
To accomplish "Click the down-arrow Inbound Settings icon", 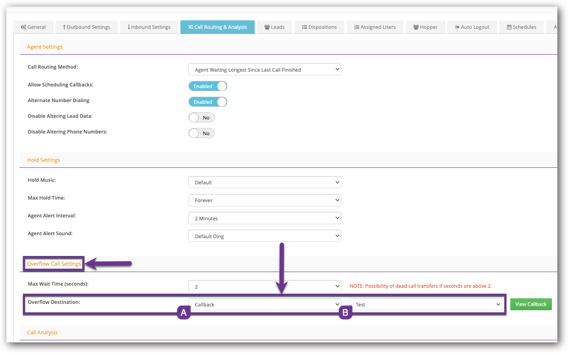I will click(128, 27).
